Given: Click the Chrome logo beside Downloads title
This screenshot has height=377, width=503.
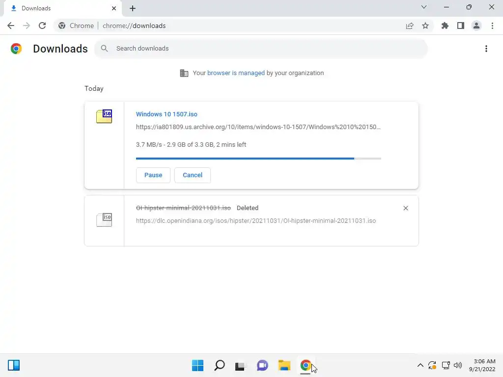Looking at the screenshot, I should click(16, 49).
